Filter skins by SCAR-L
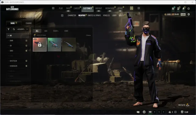 (x=56, y=31)
